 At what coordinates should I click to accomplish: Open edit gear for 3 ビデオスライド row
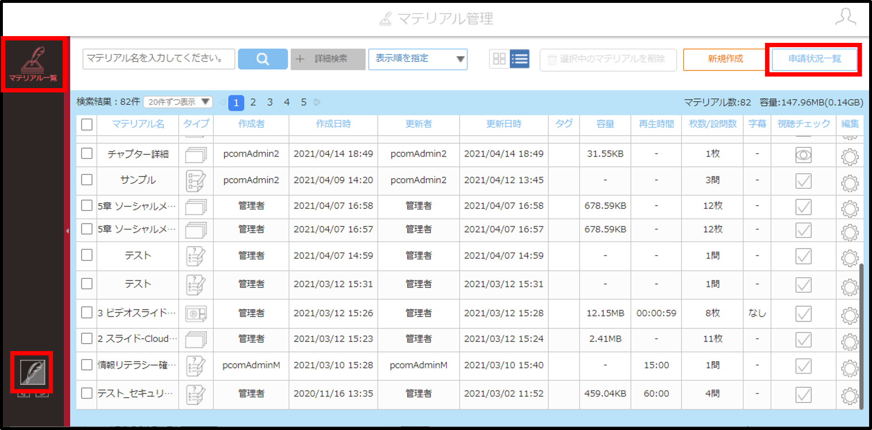(850, 316)
